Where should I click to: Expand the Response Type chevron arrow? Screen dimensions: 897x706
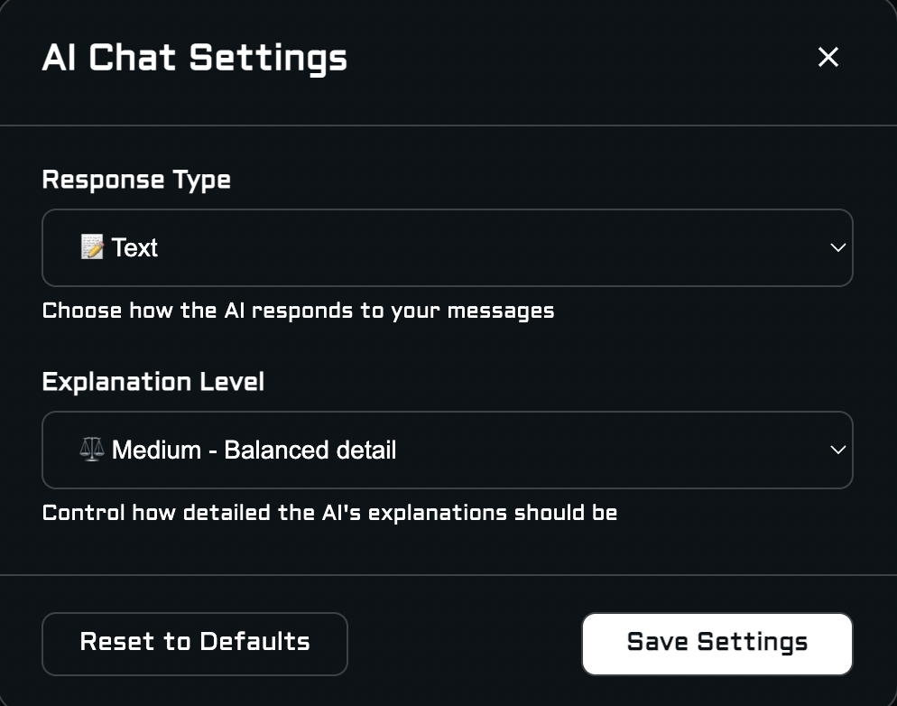837,248
